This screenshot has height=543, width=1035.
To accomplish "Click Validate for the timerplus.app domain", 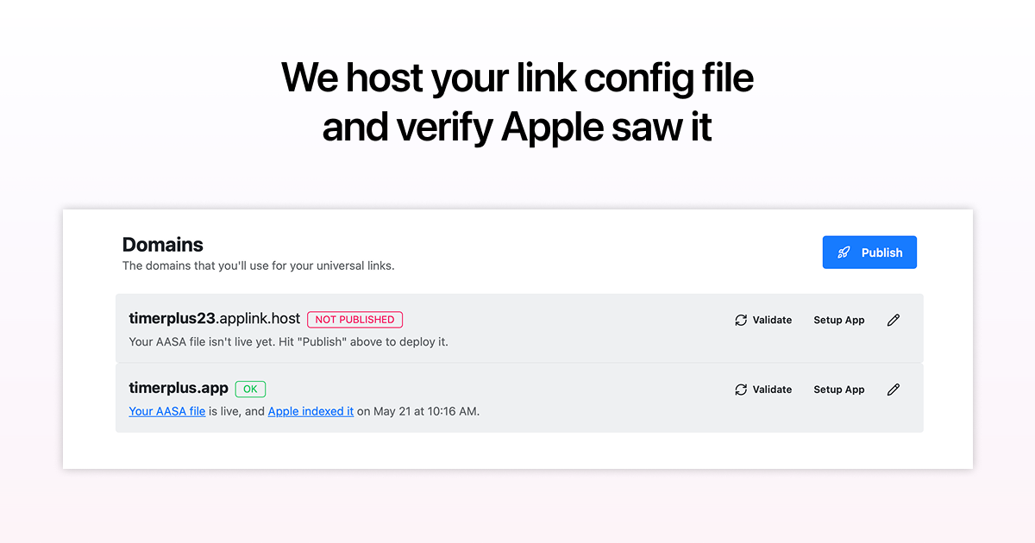I will click(773, 390).
